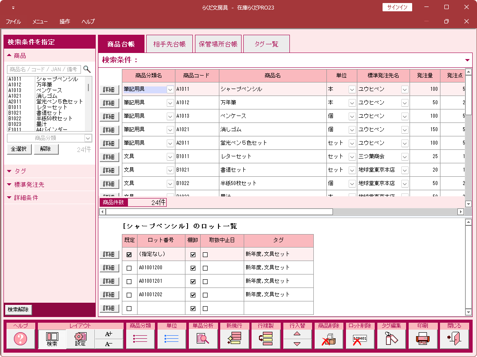The width and height of the screenshot is (477, 357).
Task: Toggle 棚卸 checkbox for lot A01001200
Action: coord(193,268)
